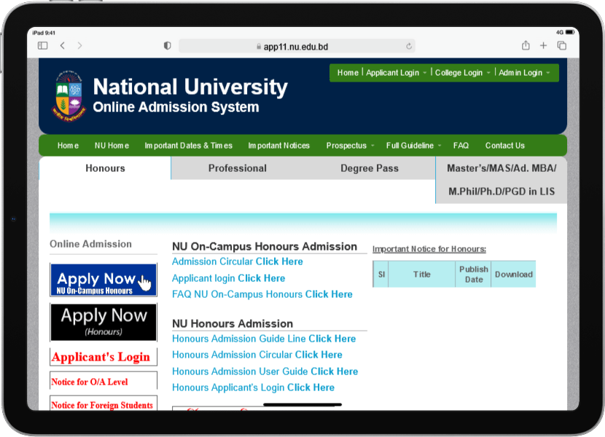Open Honours Applicant's Login link
This screenshot has width=605, height=437.
pyautogui.click(x=253, y=387)
